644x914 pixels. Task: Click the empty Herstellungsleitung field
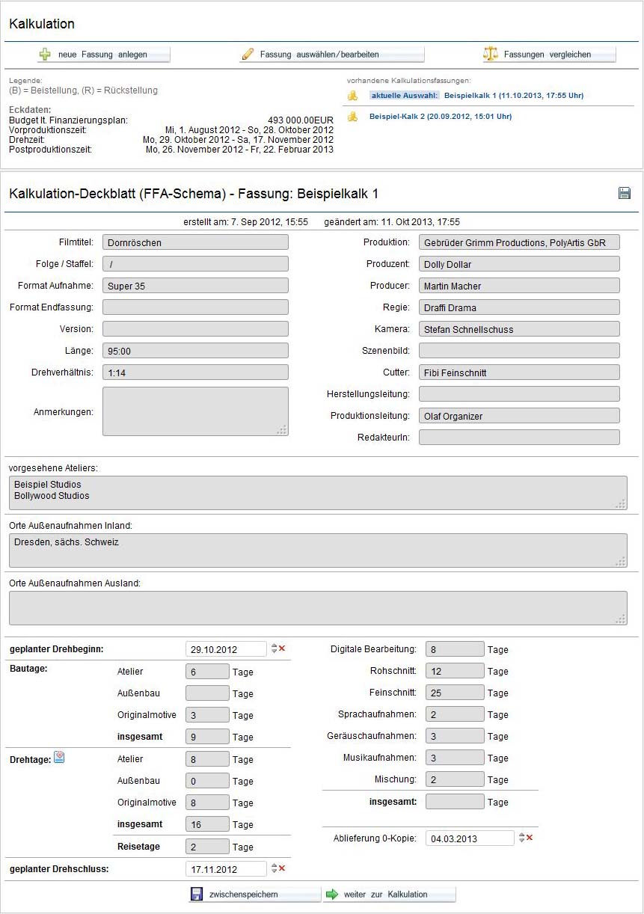pos(519,394)
